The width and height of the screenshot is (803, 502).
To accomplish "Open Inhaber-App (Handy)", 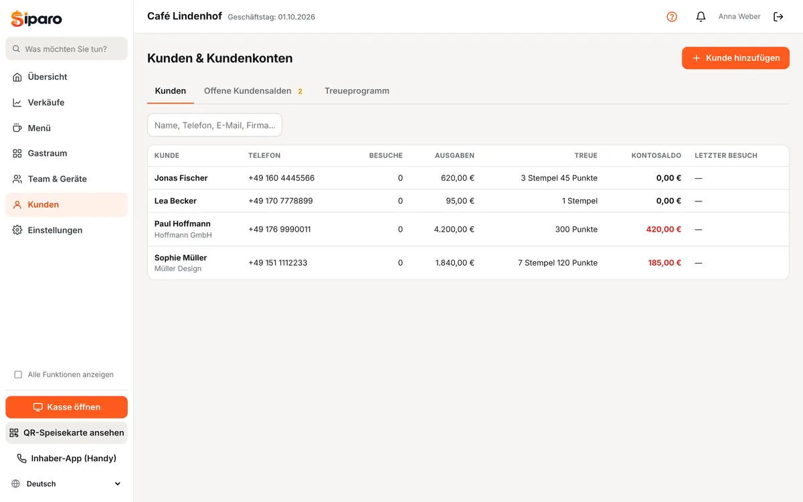I will (66, 458).
